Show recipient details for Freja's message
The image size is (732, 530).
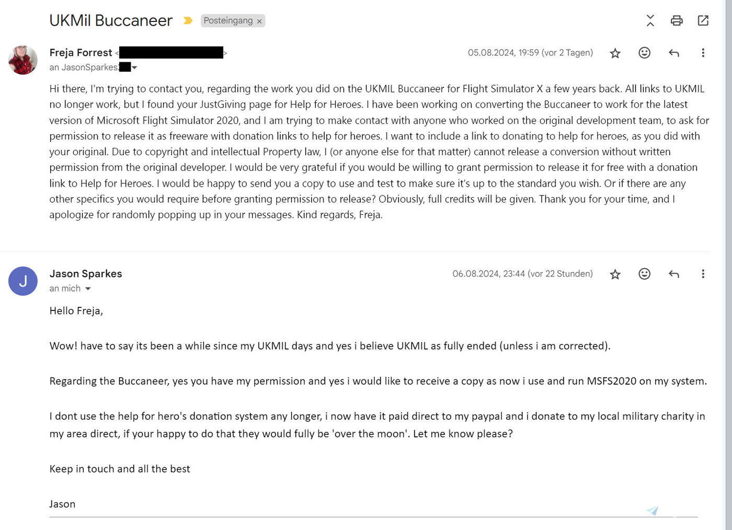(134, 67)
